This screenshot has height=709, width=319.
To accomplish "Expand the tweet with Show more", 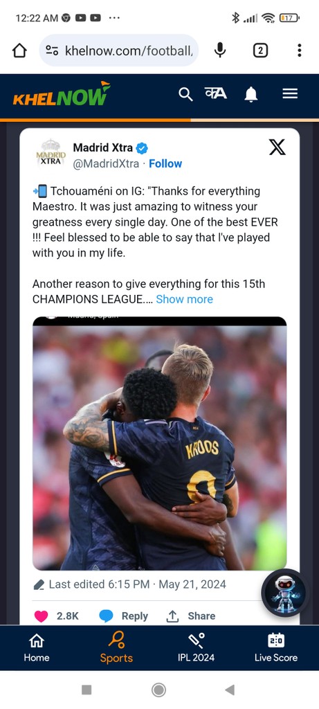I will (x=184, y=299).
